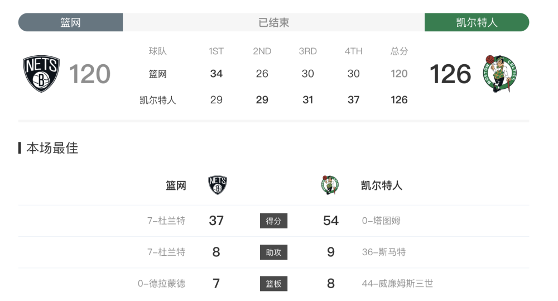Open player 7-杜兰特 in the 得分 row
Screen dimensions: 558x301
point(166,221)
